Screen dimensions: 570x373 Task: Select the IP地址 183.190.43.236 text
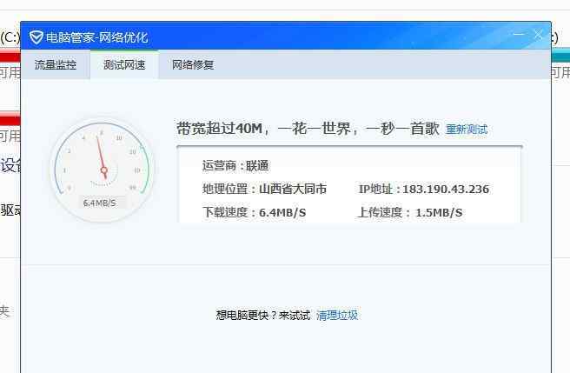tap(424, 190)
